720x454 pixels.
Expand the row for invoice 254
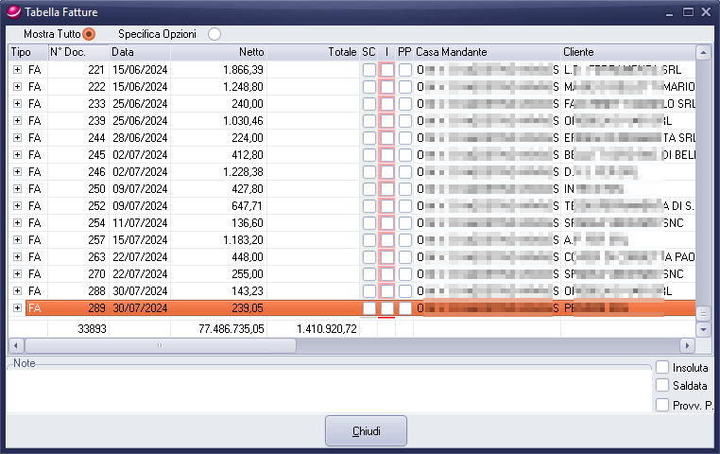tap(17, 223)
